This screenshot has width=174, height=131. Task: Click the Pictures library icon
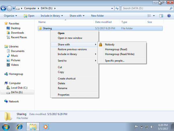[x=8, y=60]
